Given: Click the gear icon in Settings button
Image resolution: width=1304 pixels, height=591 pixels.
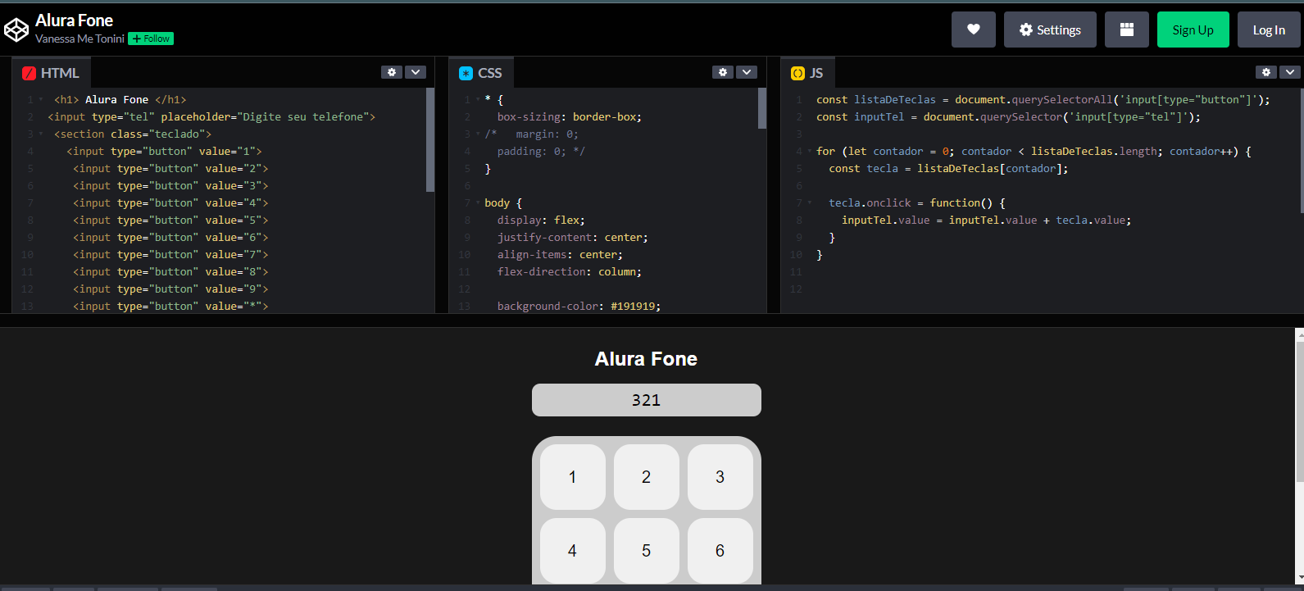Looking at the screenshot, I should click(x=1026, y=30).
